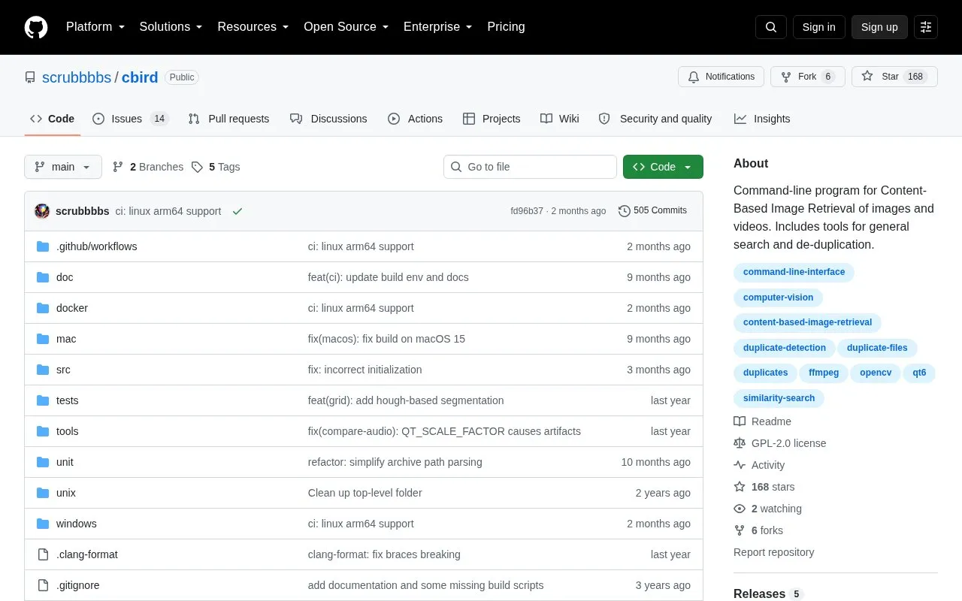
Task: Open the scrubbbbs owner link
Action: 77,77
